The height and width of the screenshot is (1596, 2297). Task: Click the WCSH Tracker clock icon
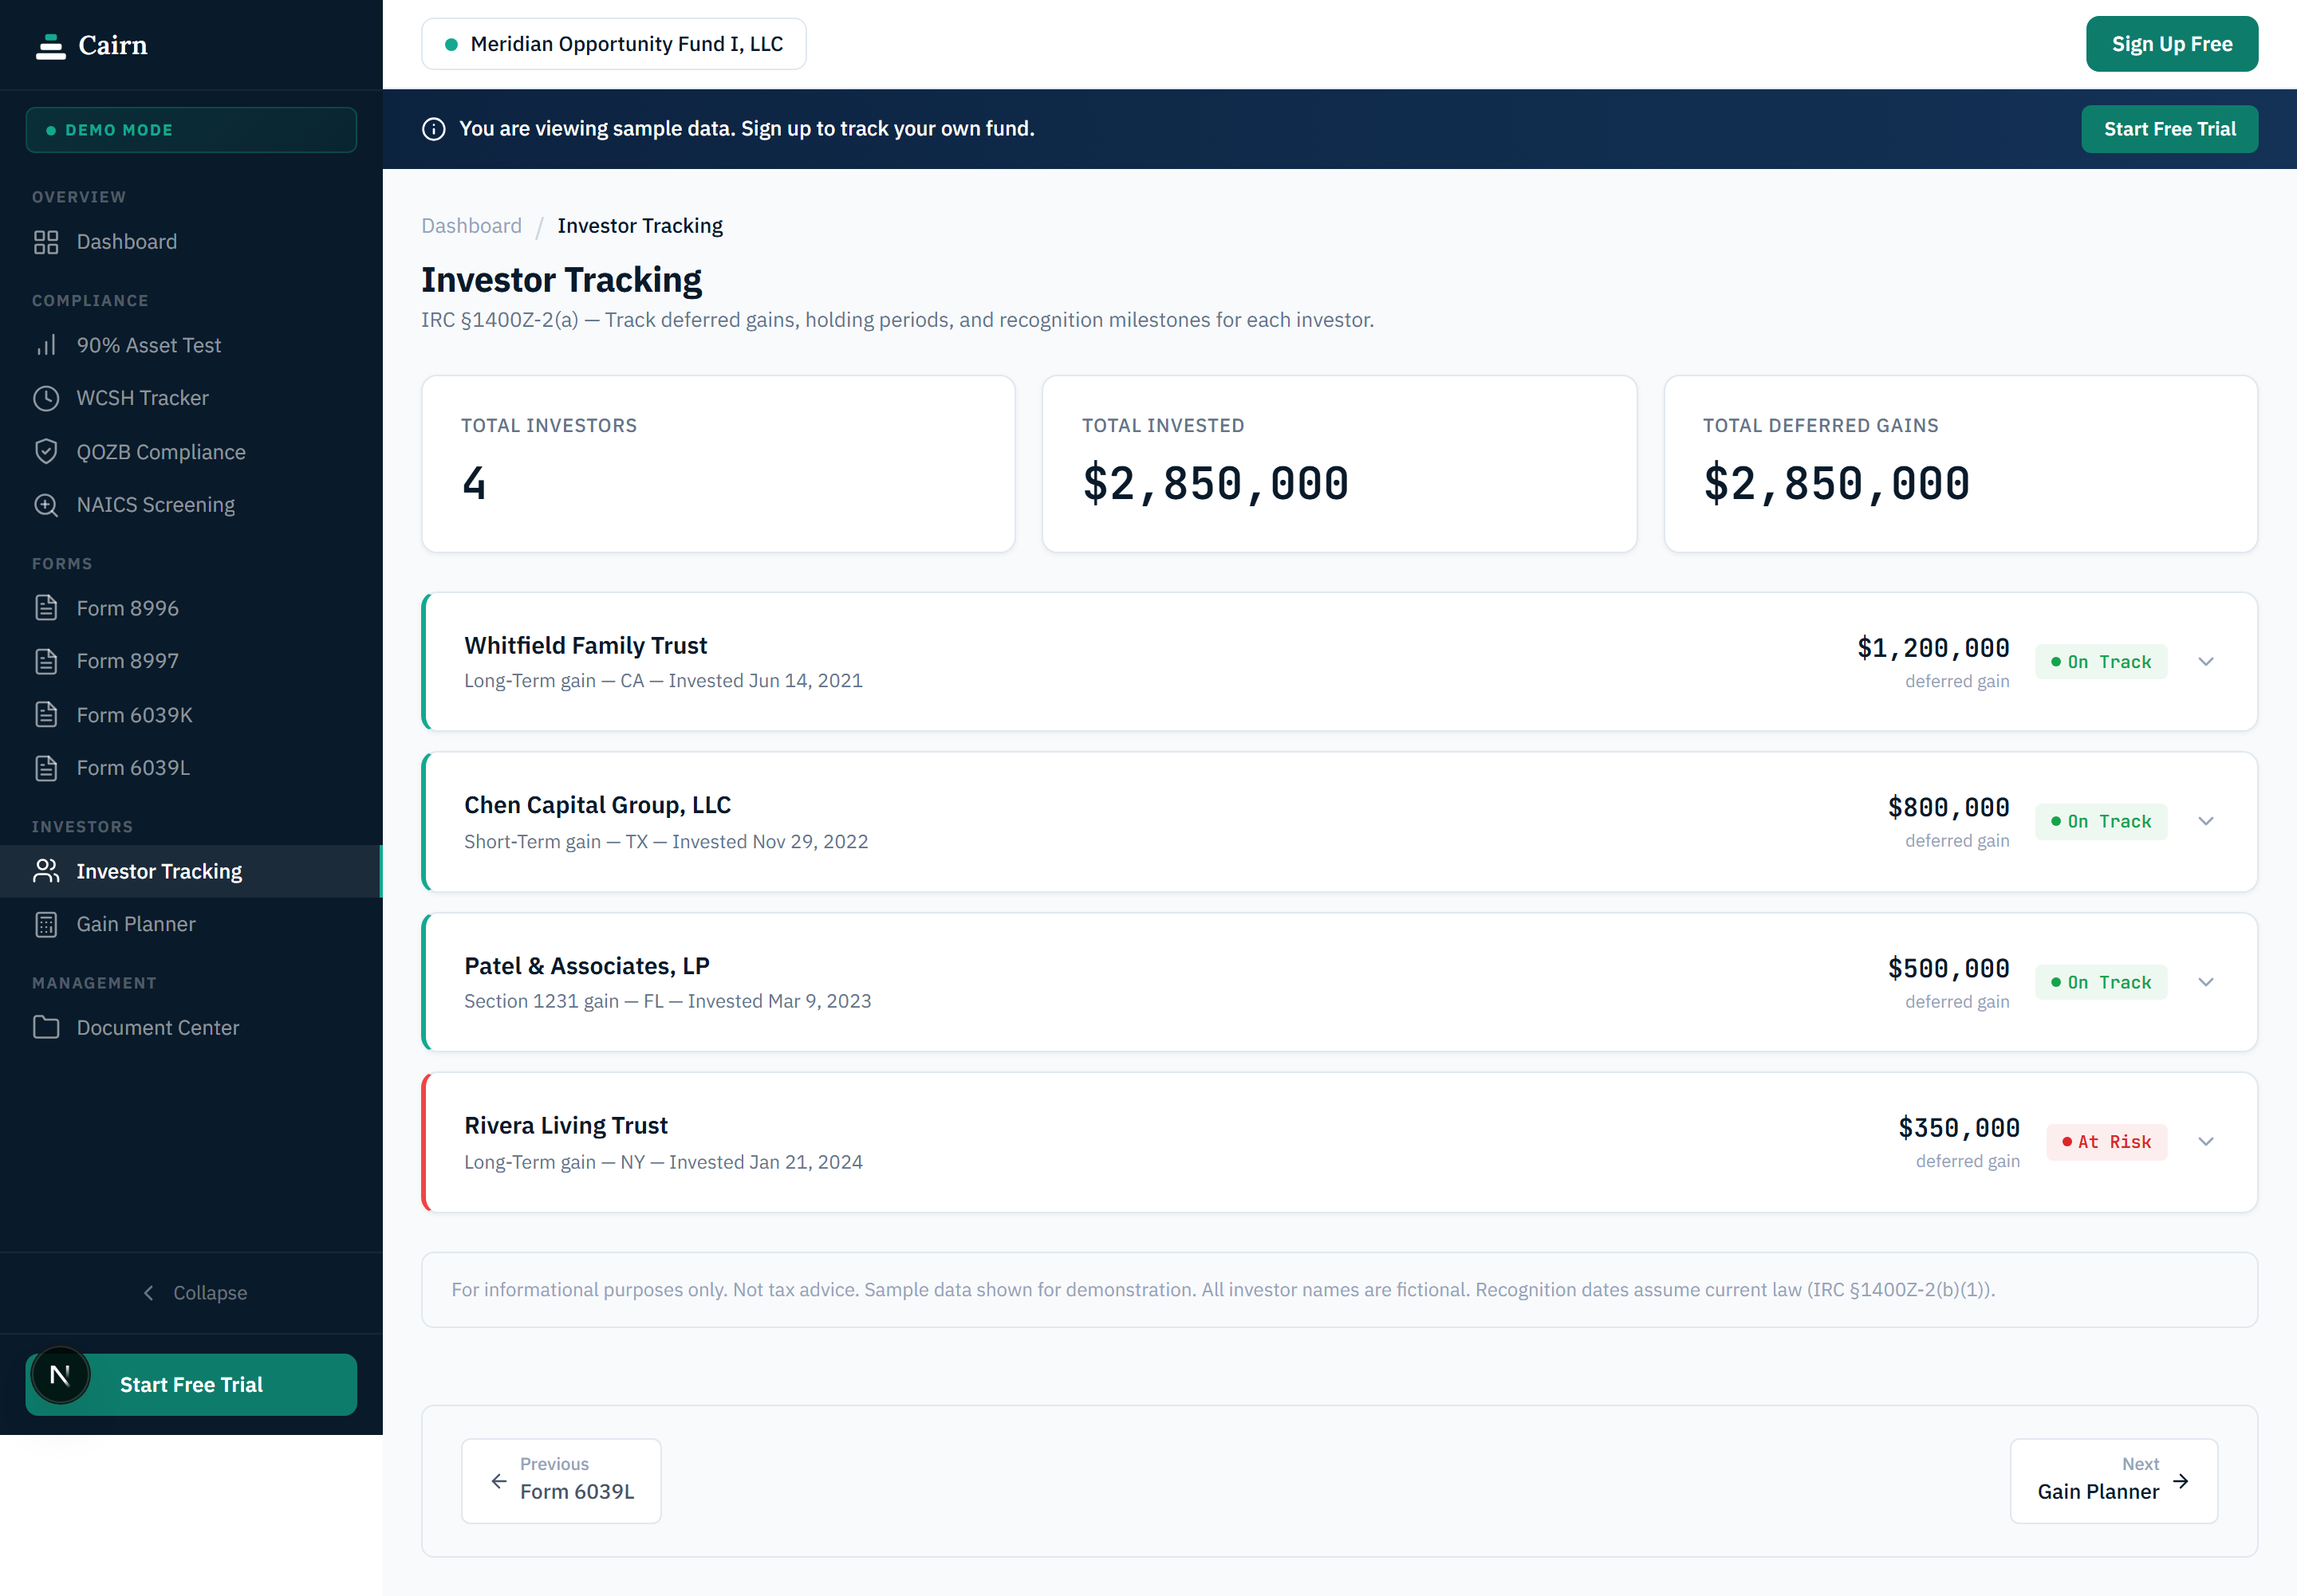(46, 398)
